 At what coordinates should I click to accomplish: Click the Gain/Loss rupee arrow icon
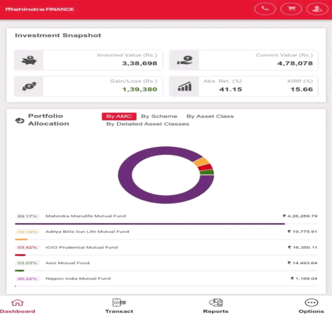tap(29, 86)
